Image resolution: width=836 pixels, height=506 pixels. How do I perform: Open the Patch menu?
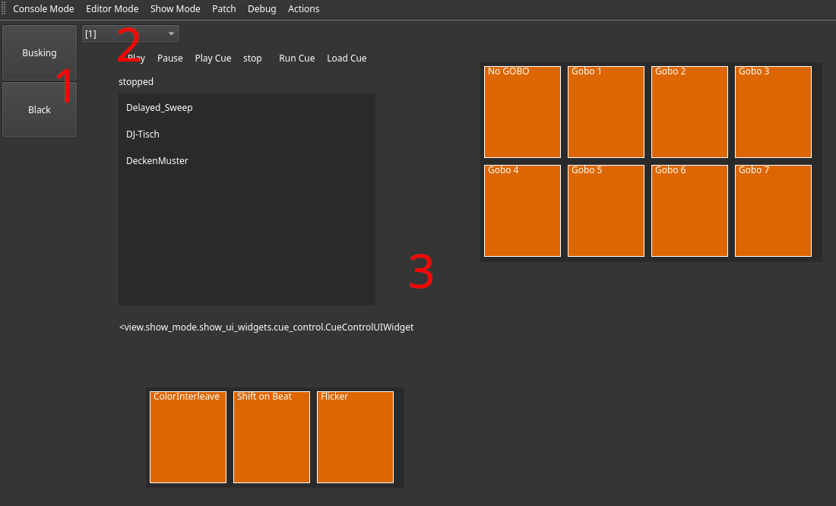pyautogui.click(x=223, y=8)
